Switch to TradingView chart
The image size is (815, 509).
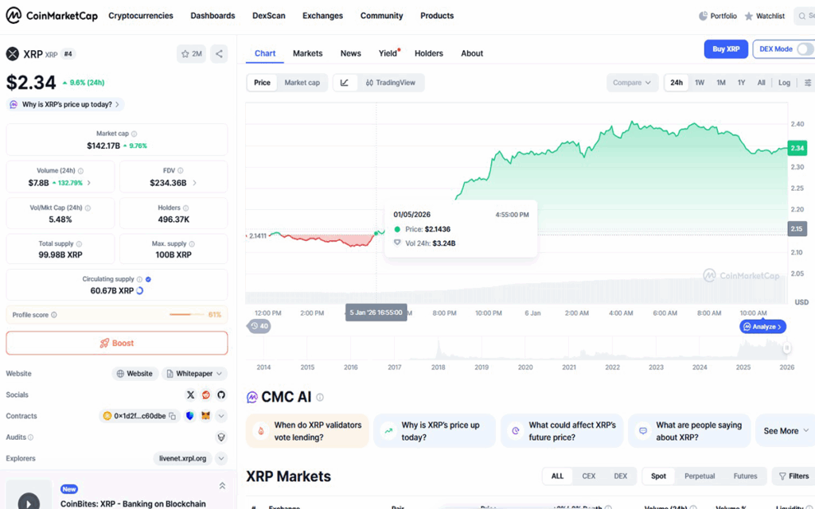point(390,83)
